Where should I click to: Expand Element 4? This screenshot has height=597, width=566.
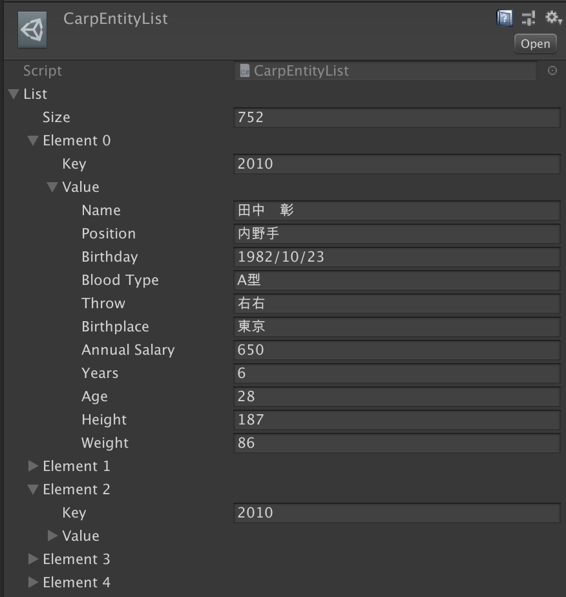point(33,582)
